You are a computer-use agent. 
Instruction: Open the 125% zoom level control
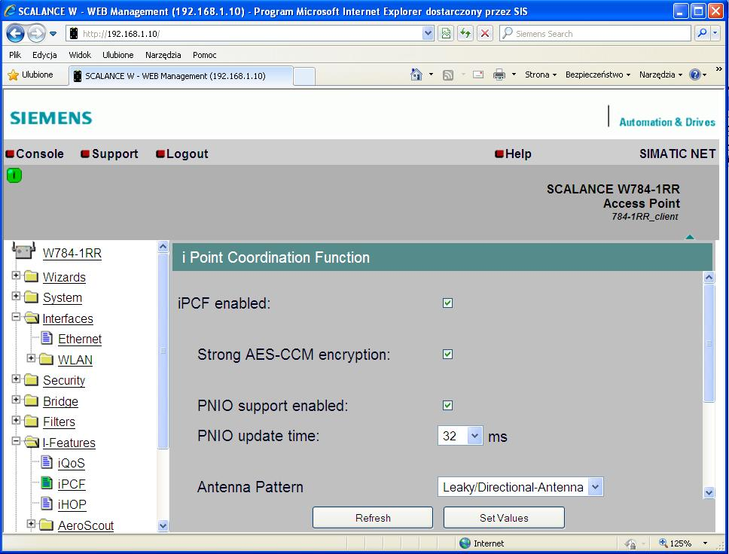tap(684, 543)
